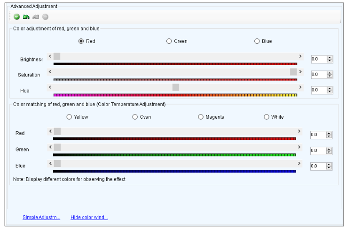Click the Green matching slider left arrow
This screenshot has width=346, height=228.
click(x=50, y=147)
